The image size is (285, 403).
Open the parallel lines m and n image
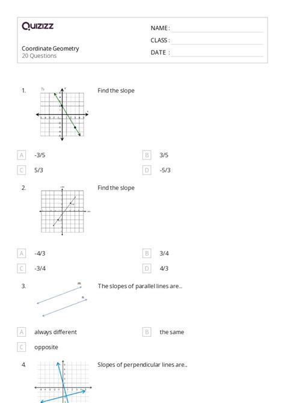[62, 300]
